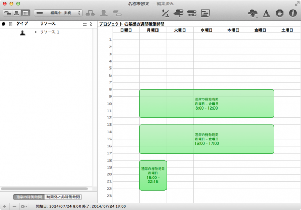Open the cloud publish menu icon
301x210 pixels.
point(253,13)
